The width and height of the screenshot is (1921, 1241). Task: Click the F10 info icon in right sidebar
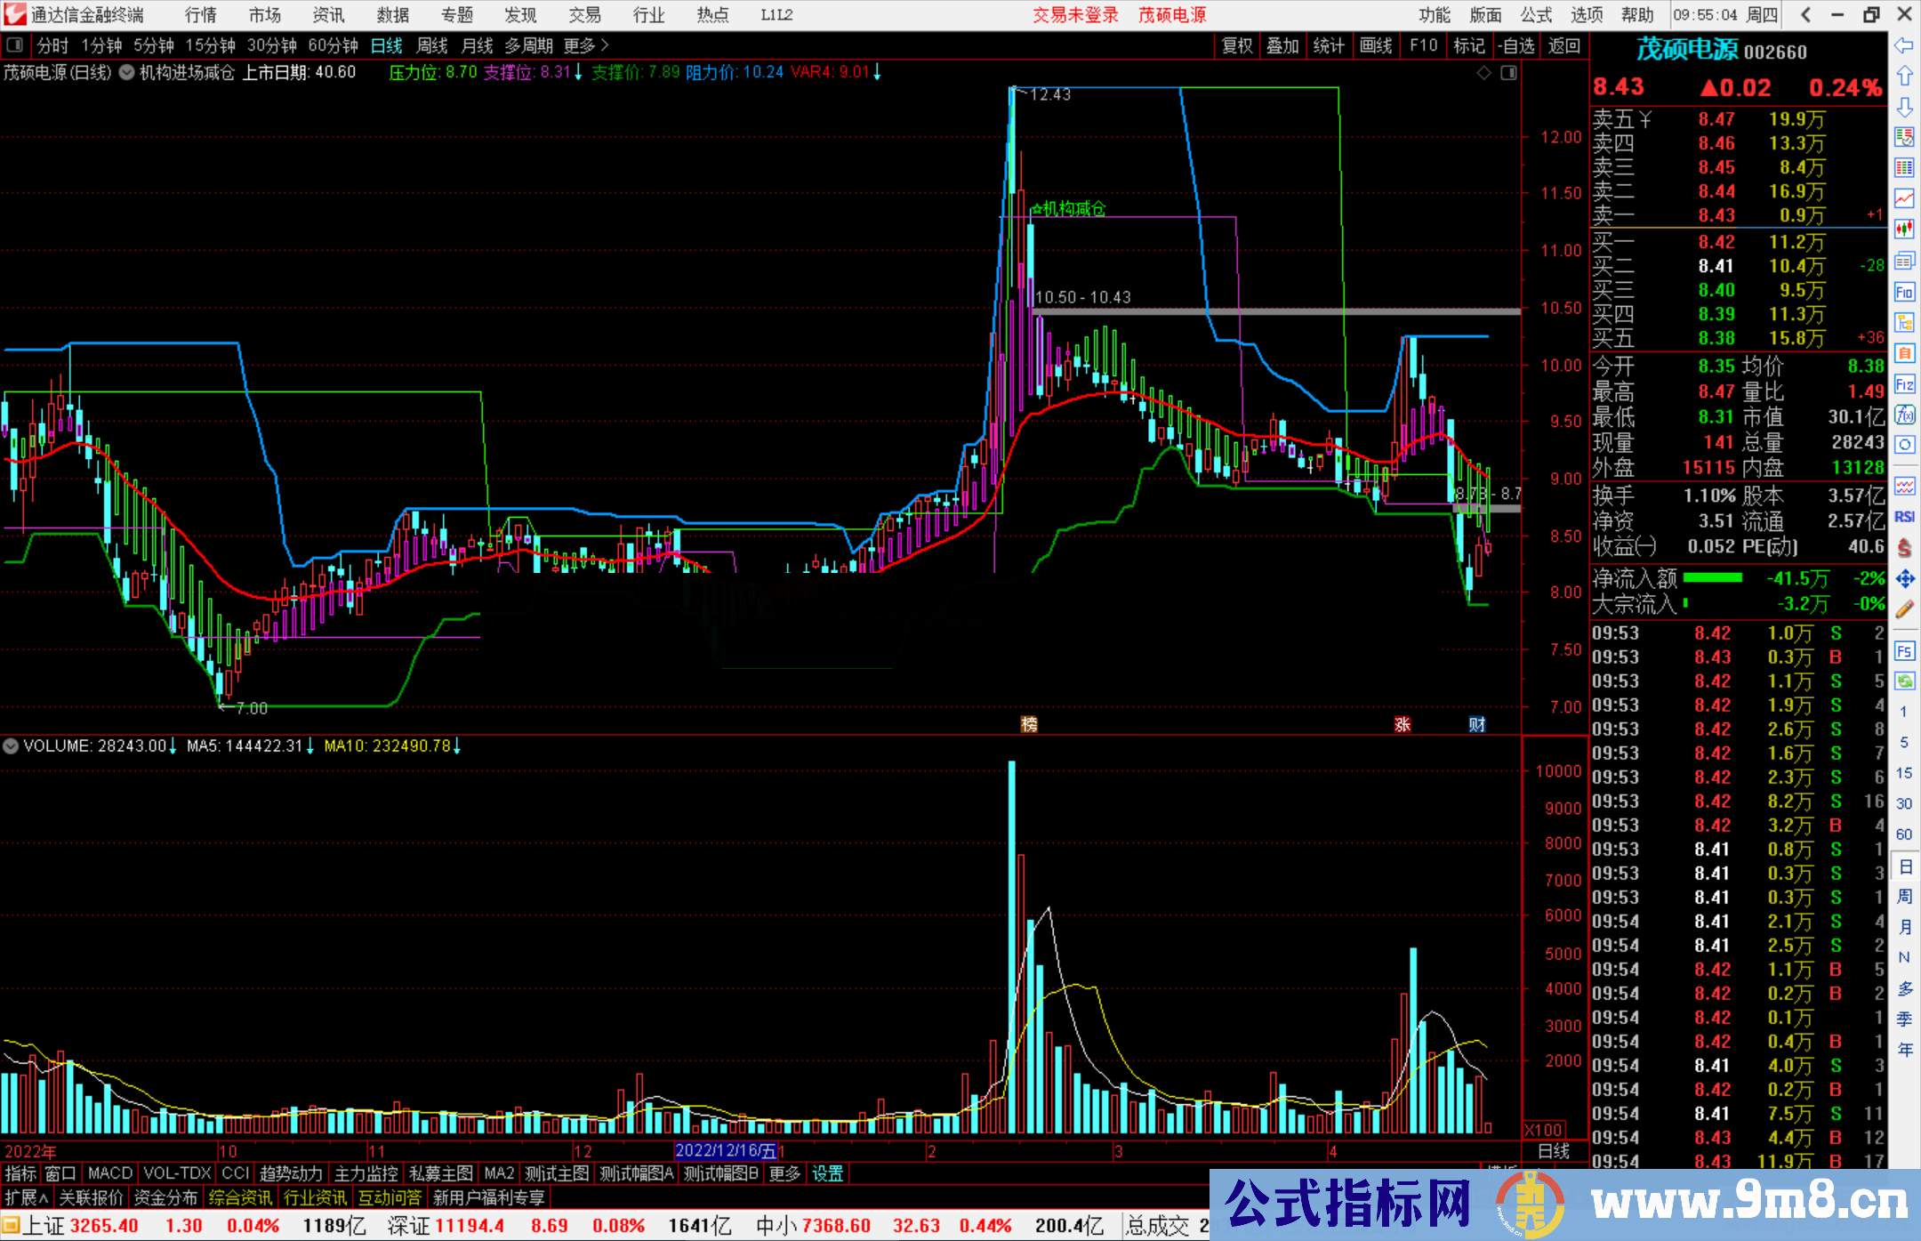pos(1904,293)
